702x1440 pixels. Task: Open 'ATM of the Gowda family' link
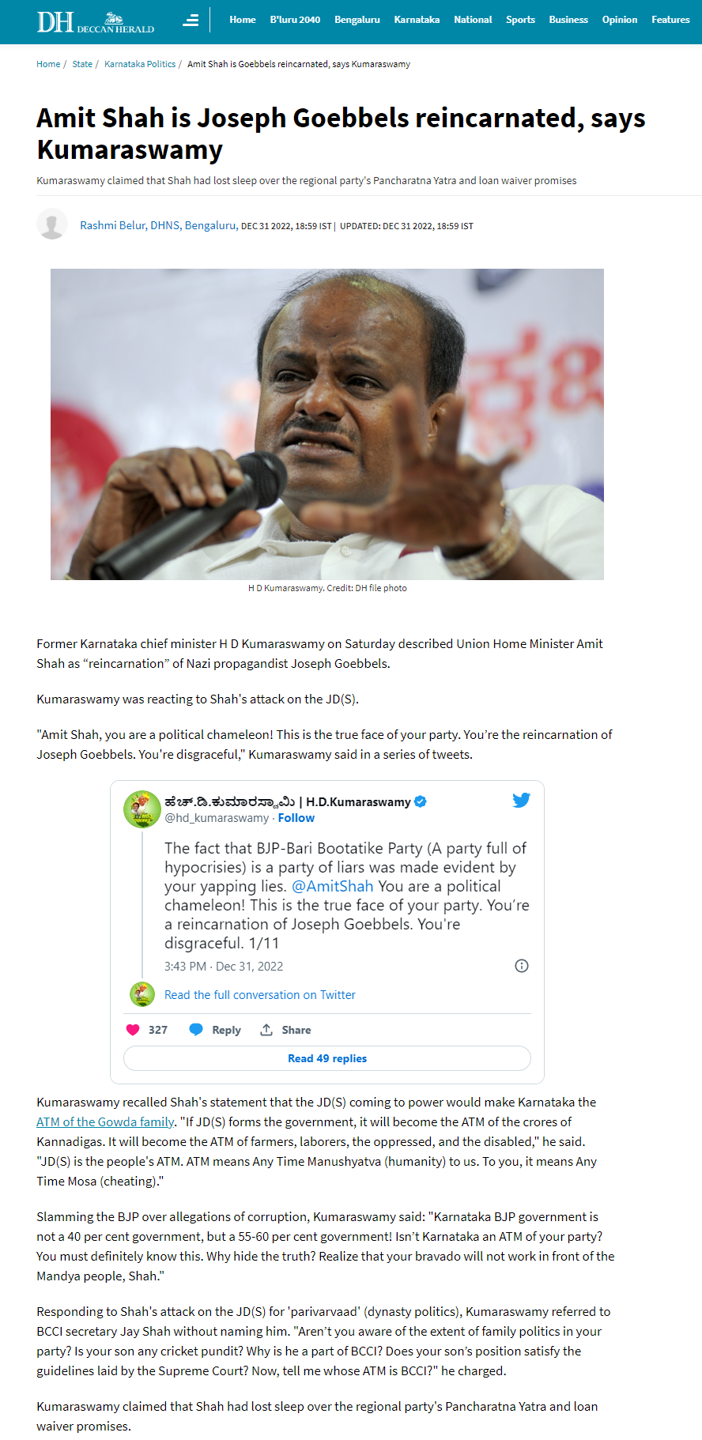coord(105,1122)
